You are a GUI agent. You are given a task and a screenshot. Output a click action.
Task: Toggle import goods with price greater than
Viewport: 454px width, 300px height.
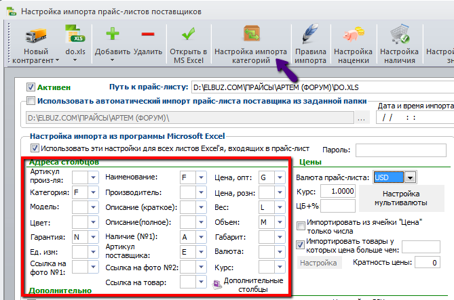coord(300,245)
